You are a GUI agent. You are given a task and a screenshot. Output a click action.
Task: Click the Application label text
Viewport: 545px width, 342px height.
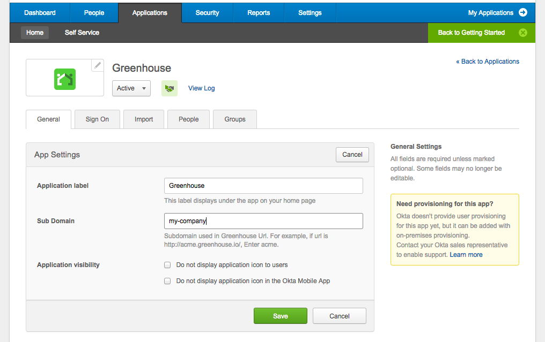(63, 186)
